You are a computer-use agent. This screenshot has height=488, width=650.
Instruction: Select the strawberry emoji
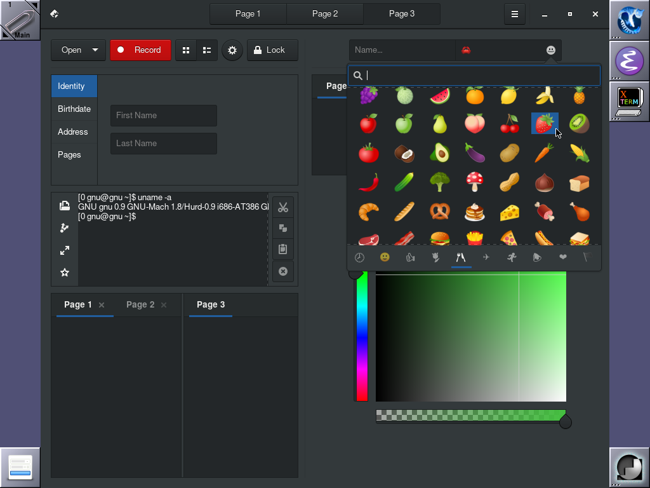(x=545, y=124)
